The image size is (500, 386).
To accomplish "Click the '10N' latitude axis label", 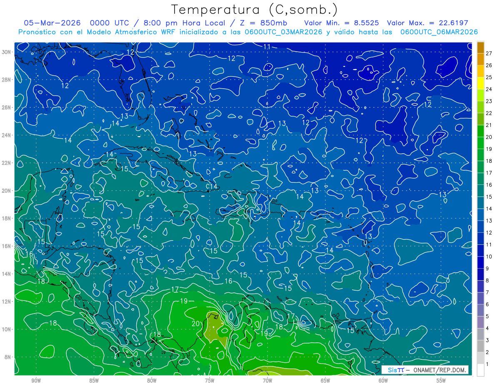I will pos(7,329).
